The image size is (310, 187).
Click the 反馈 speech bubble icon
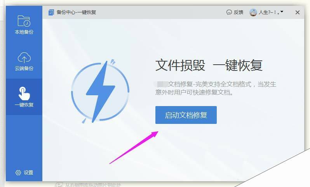[x=229, y=12]
